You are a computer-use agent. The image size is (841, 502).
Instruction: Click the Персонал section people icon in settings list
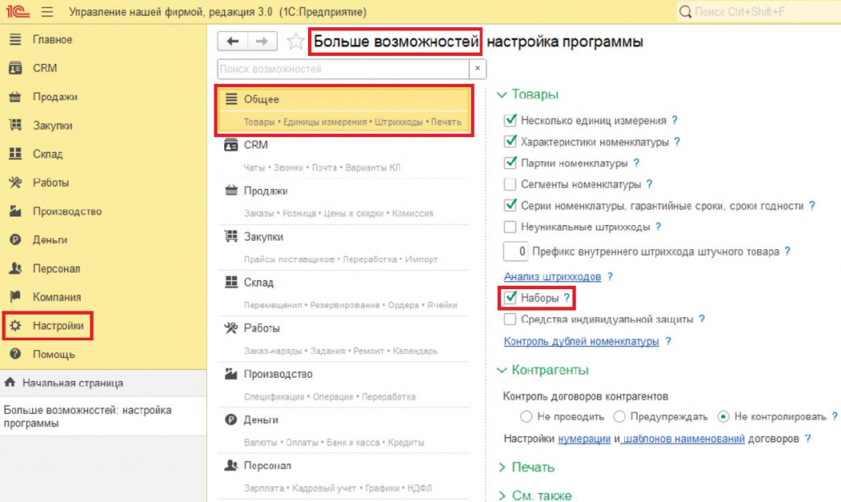(231, 466)
